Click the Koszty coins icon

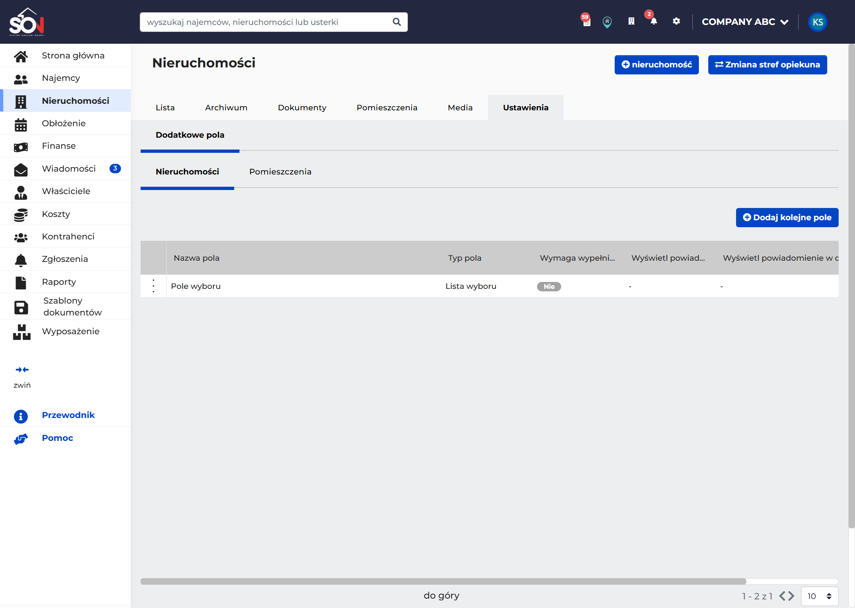[21, 215]
